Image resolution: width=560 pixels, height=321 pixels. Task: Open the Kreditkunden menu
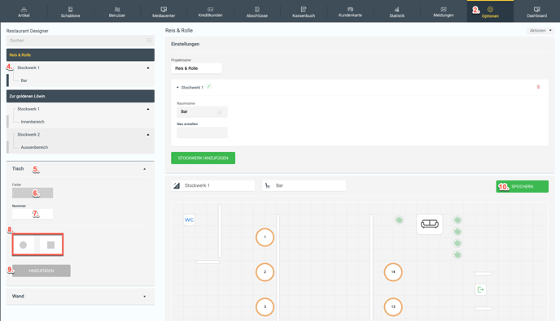click(210, 11)
